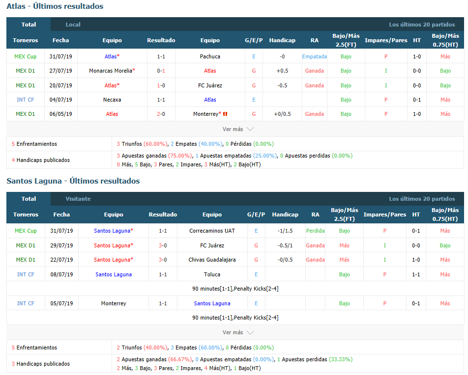Image resolution: width=468 pixels, height=375 pixels.
Task: Switch to the Visitante tab
Action: pyautogui.click(x=78, y=199)
